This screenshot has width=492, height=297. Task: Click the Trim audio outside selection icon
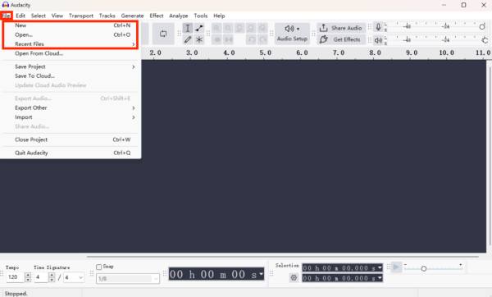tap(216, 39)
